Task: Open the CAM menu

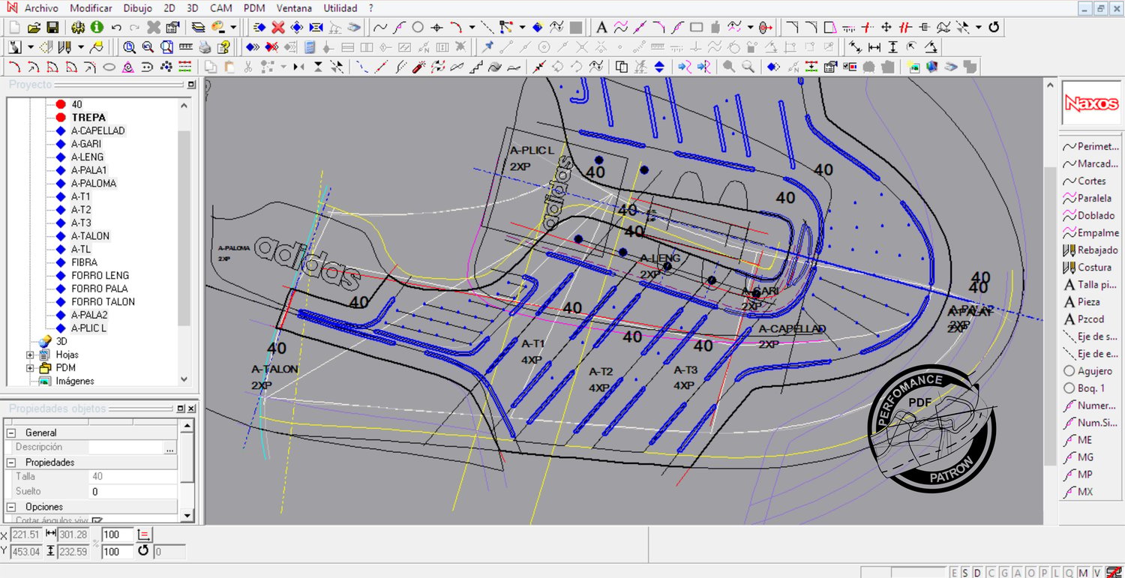Action: point(220,8)
